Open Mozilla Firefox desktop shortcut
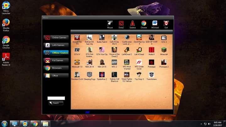The height and width of the screenshot is (127, 226). coord(6,25)
